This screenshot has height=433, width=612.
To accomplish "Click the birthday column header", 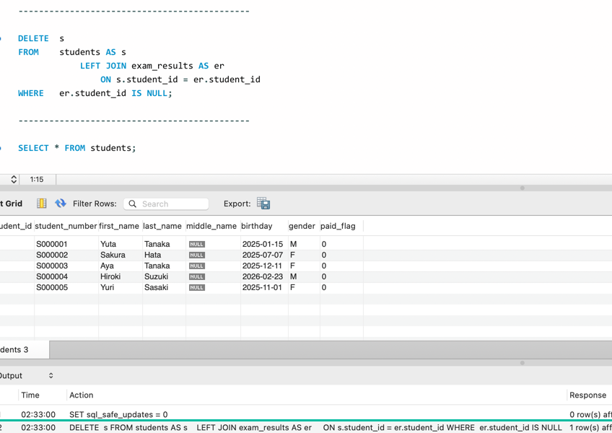I will (258, 226).
